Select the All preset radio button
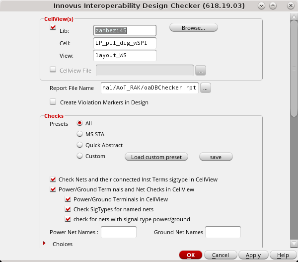This screenshot has width=298, height=262. [x=79, y=123]
